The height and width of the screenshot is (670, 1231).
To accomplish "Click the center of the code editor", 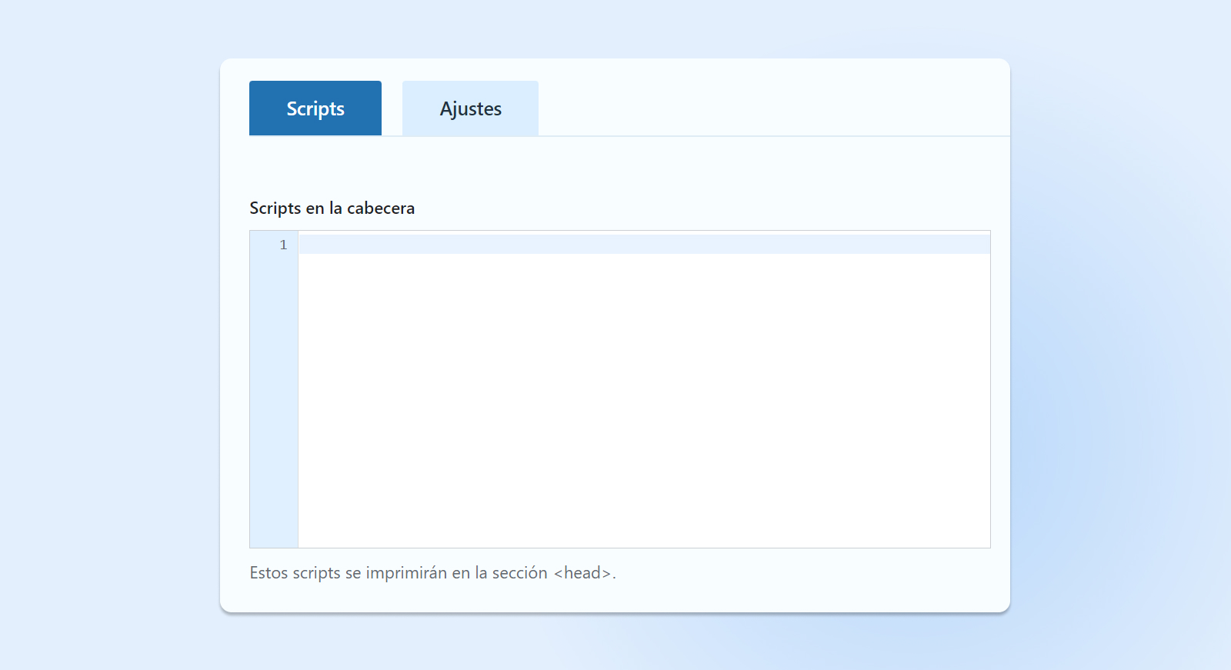I will click(643, 389).
